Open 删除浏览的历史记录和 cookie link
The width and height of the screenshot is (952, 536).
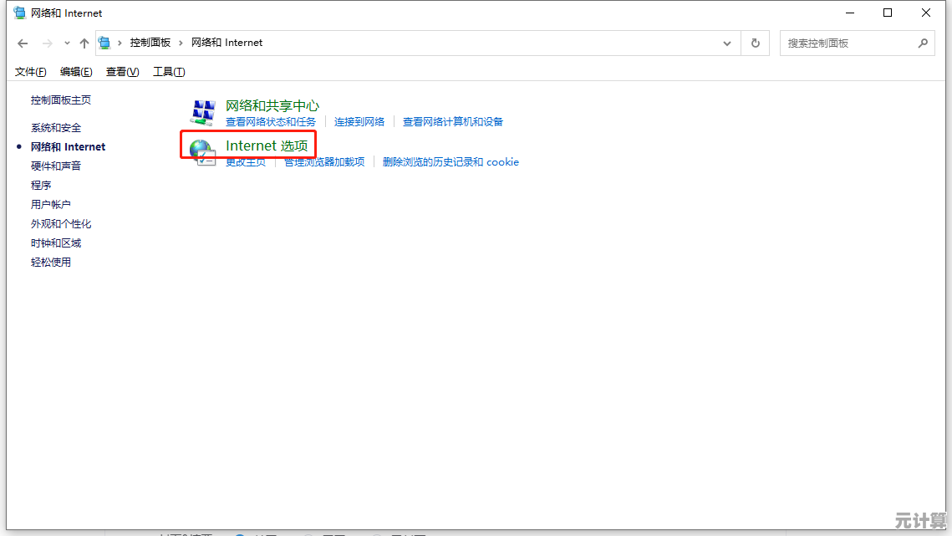(x=451, y=162)
